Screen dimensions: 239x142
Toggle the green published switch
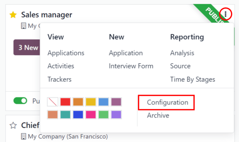click(x=20, y=101)
